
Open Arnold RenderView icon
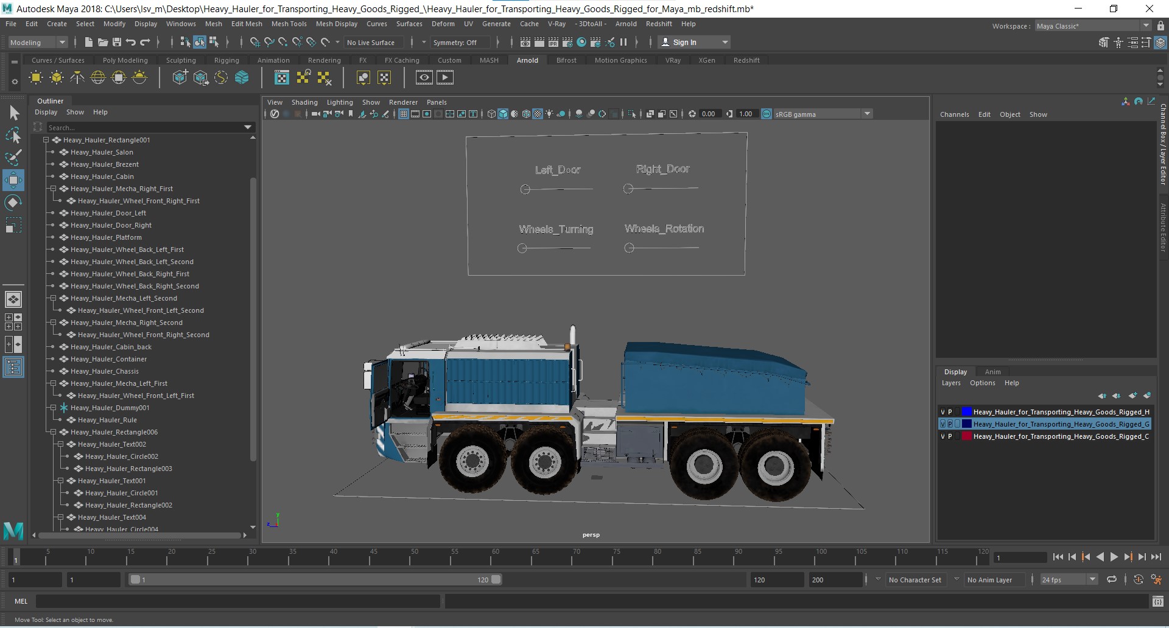tap(424, 77)
